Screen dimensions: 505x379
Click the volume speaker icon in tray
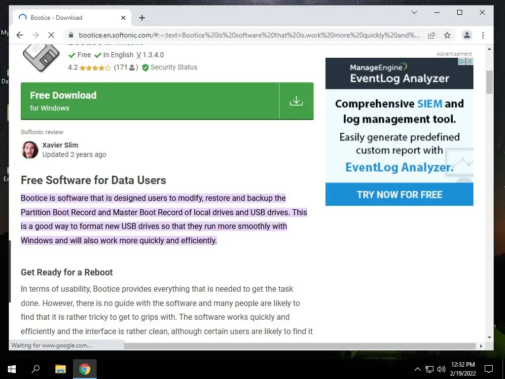(441, 369)
